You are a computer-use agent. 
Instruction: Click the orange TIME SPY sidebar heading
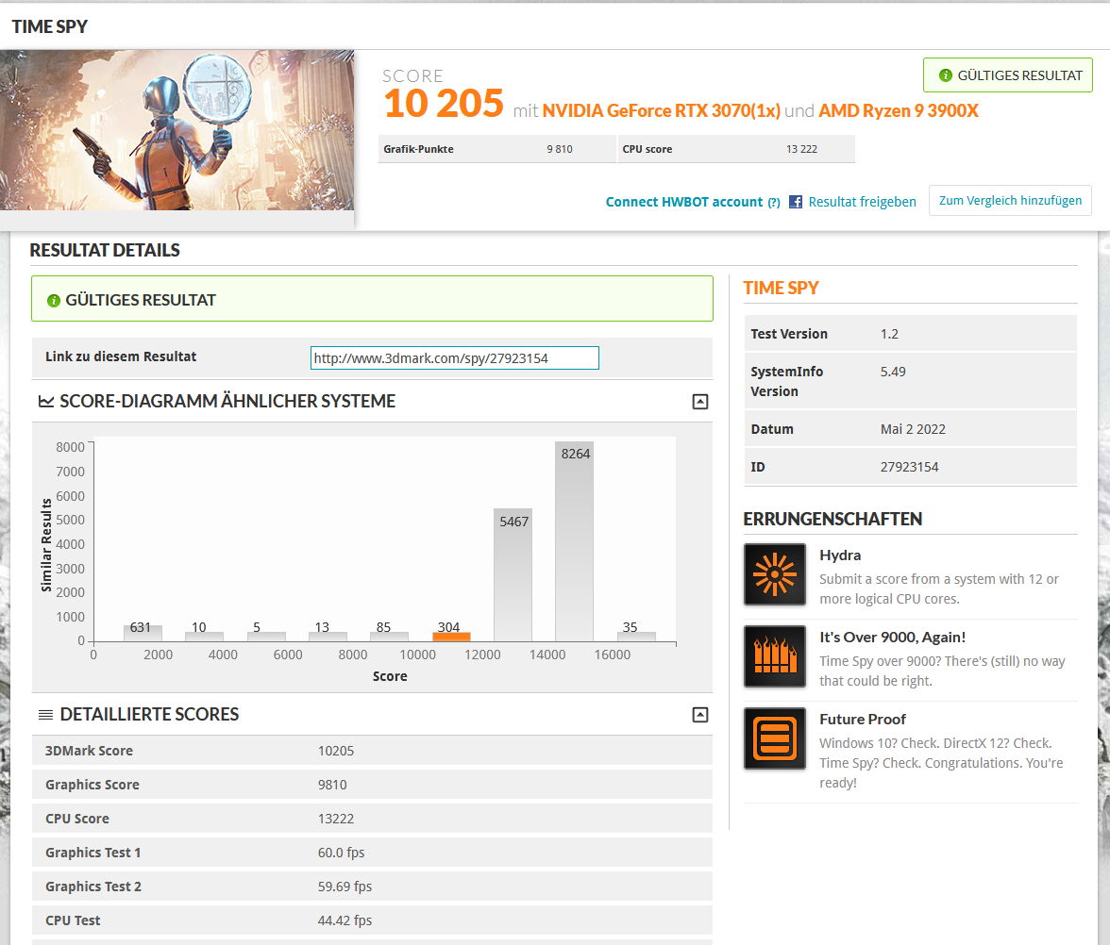[781, 288]
